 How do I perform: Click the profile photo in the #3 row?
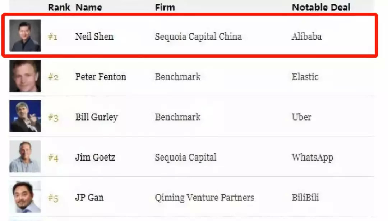25,116
